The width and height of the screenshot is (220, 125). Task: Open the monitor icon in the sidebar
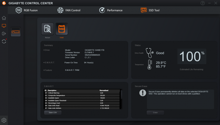tap(4, 26)
